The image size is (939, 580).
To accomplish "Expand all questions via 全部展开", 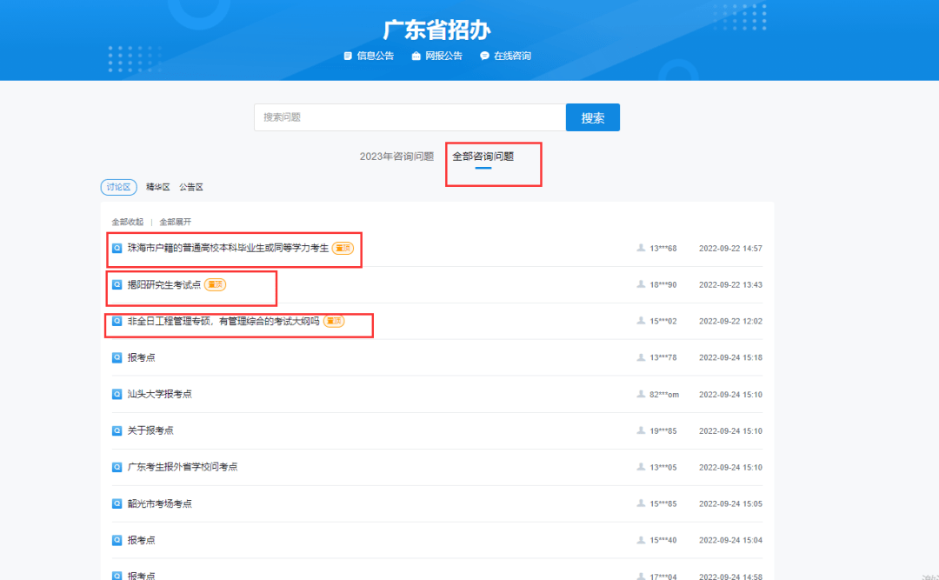I will click(177, 222).
